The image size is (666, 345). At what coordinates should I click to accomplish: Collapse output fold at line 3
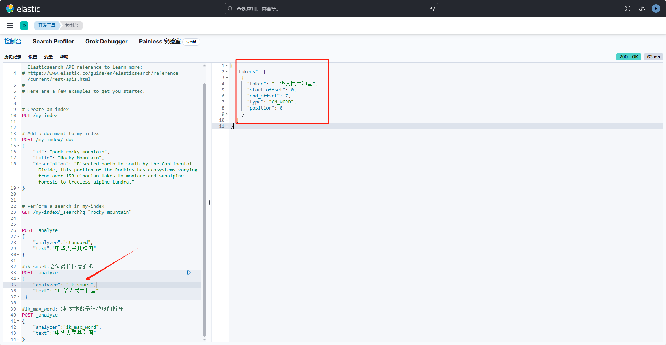coord(227,78)
